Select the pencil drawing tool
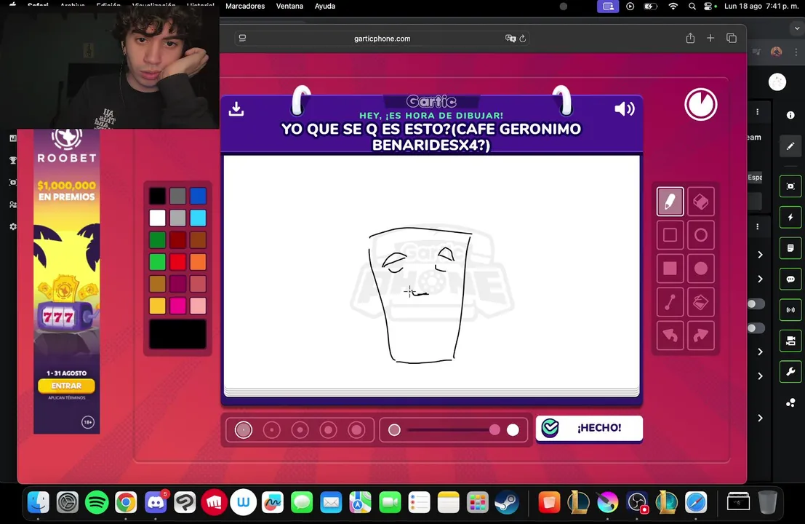The height and width of the screenshot is (524, 805). (x=670, y=202)
